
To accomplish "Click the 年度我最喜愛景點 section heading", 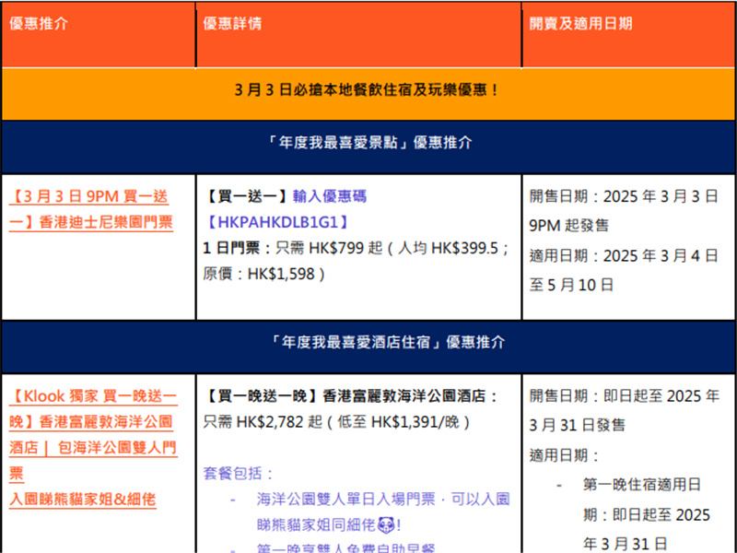I will click(368, 143).
